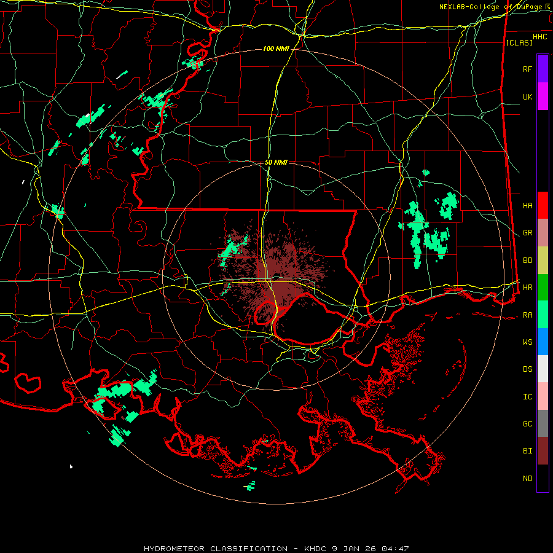Select the BD yellow legend swatch
Screen dimensions: 553x553
click(543, 261)
